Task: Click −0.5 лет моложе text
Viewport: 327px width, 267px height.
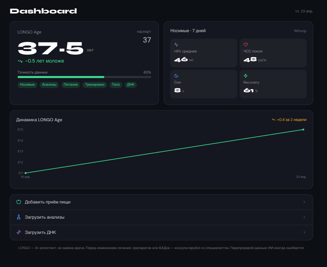Action: point(45,61)
